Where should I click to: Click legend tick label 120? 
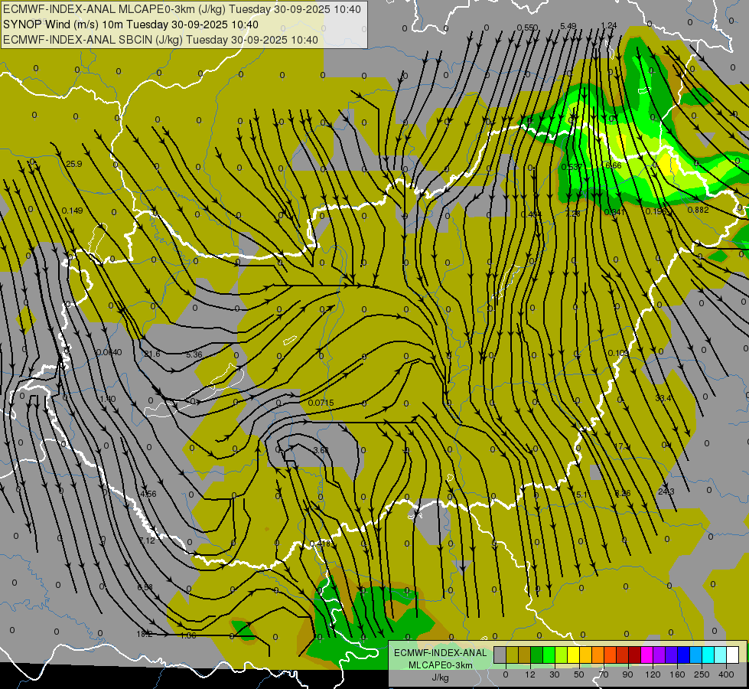653,674
